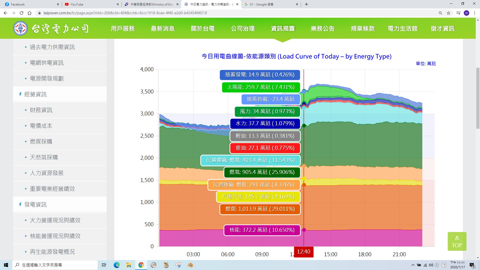The image size is (480, 270).
Task: Open the snipping scissors app in taskbar
Action: tap(178, 265)
